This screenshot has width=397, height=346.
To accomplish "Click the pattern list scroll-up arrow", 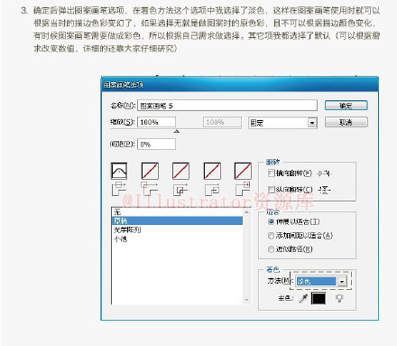I will [x=246, y=212].
